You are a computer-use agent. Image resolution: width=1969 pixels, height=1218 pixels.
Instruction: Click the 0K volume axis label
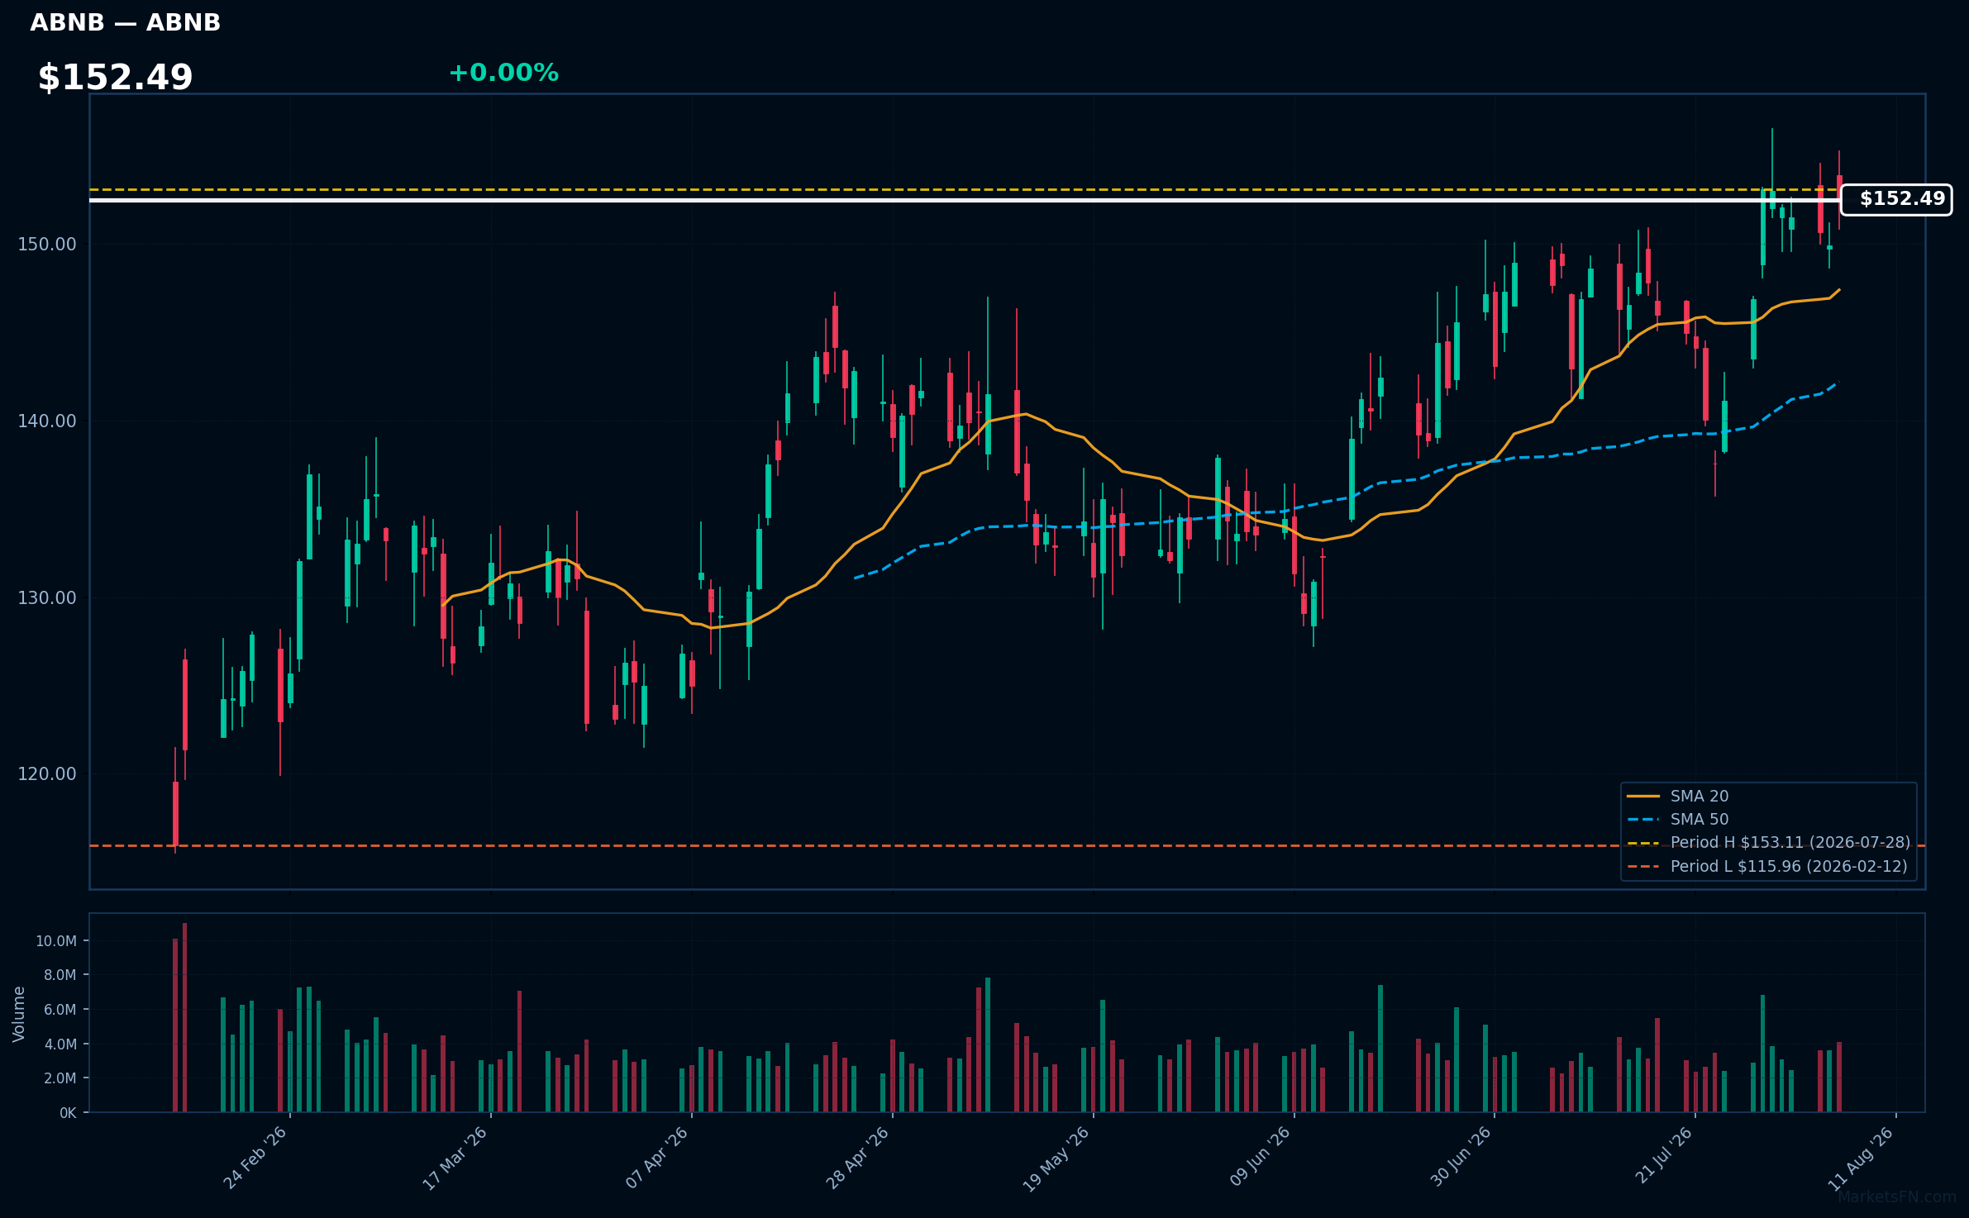[x=68, y=1113]
